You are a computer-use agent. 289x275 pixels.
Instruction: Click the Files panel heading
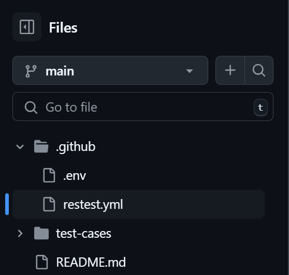[63, 27]
